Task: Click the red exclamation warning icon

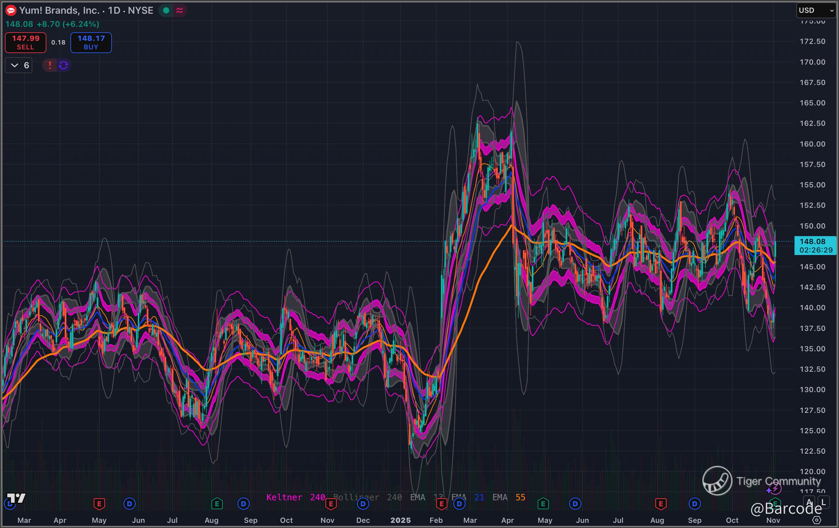Action: (50, 65)
